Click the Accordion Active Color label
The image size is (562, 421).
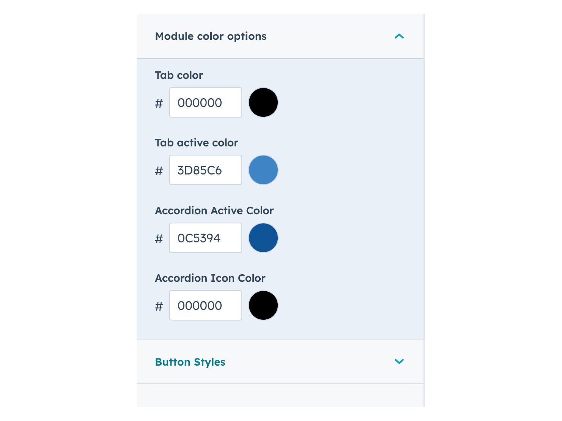click(x=214, y=210)
